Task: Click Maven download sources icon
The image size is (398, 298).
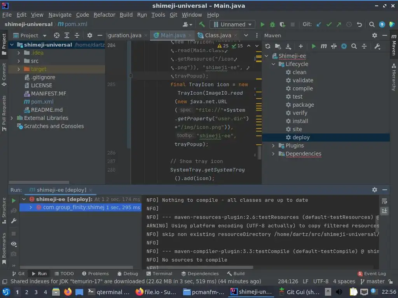Action: click(288, 46)
